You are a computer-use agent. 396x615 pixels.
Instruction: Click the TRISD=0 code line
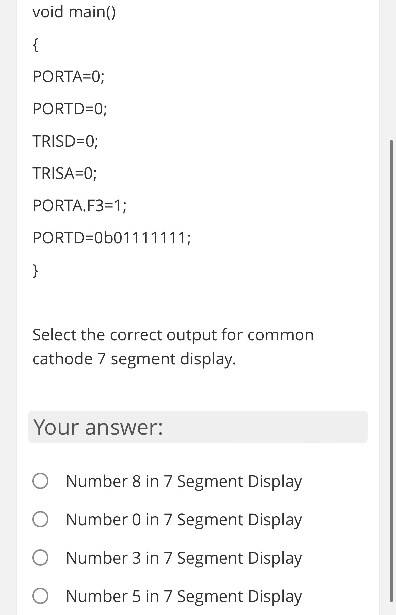click(66, 141)
